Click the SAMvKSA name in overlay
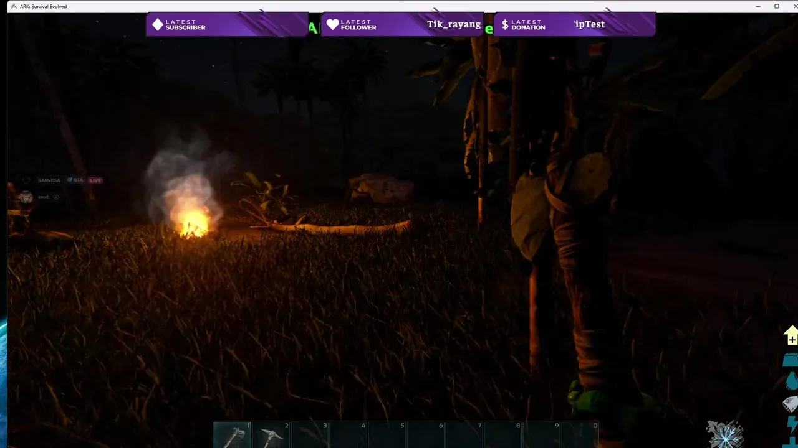 coord(49,180)
